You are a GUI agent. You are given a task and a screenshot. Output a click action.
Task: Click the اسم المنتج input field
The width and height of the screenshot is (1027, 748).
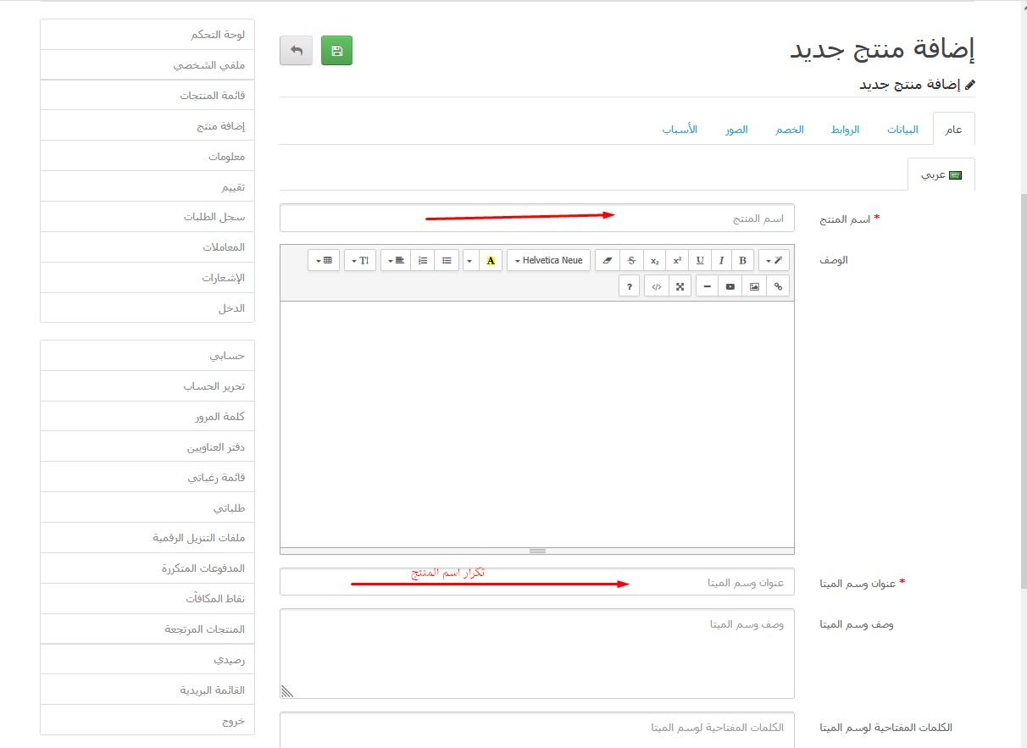click(536, 219)
